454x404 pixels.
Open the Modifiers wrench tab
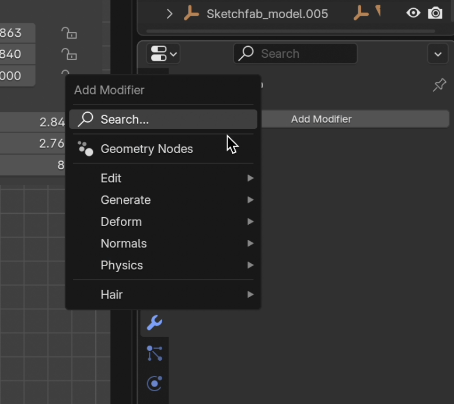coord(155,322)
